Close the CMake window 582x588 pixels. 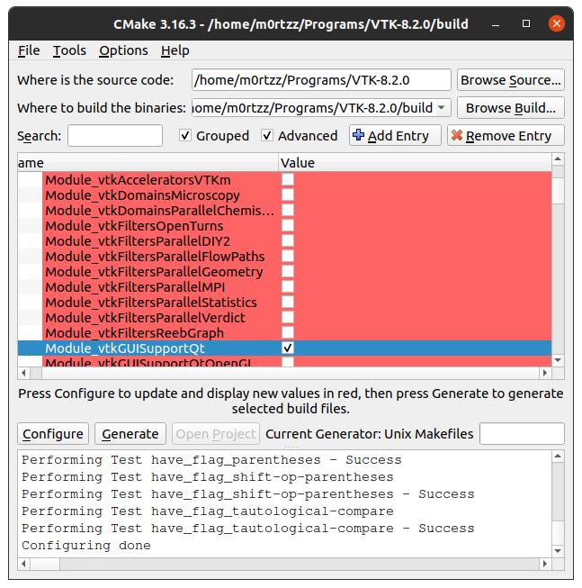(557, 23)
